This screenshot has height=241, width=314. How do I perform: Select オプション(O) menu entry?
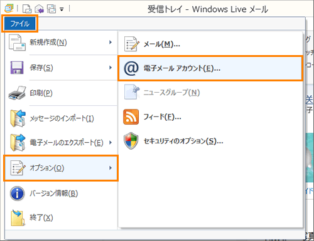61,168
